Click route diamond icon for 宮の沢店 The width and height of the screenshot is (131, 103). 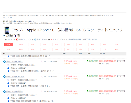coord(8,83)
